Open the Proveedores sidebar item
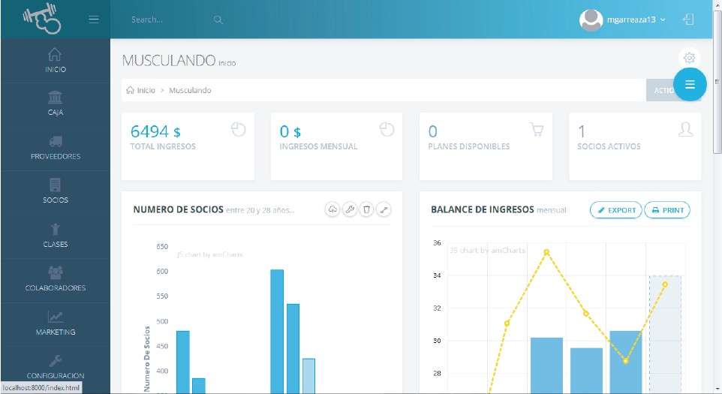 click(x=56, y=148)
